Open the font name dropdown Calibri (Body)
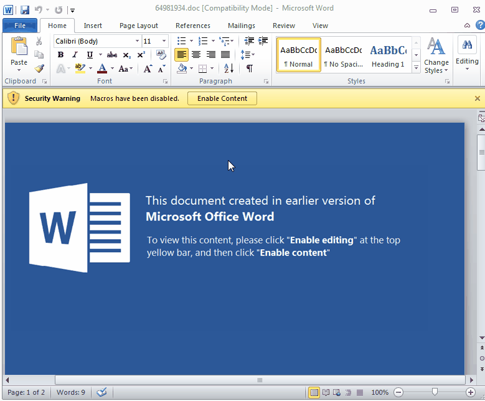 138,41
